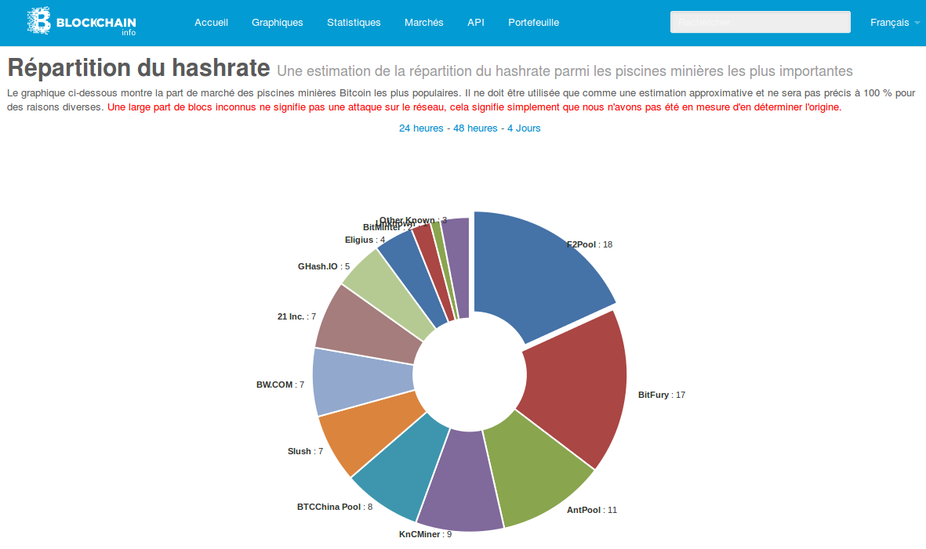926x549 pixels.
Task: Click the red unknown-blocks warning text
Action: point(474,107)
